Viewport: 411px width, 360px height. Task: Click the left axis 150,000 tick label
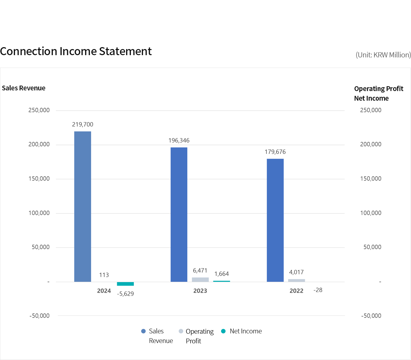coord(39,179)
